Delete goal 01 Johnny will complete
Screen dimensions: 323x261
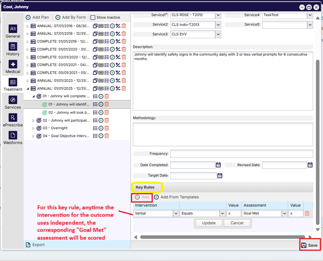point(106,96)
